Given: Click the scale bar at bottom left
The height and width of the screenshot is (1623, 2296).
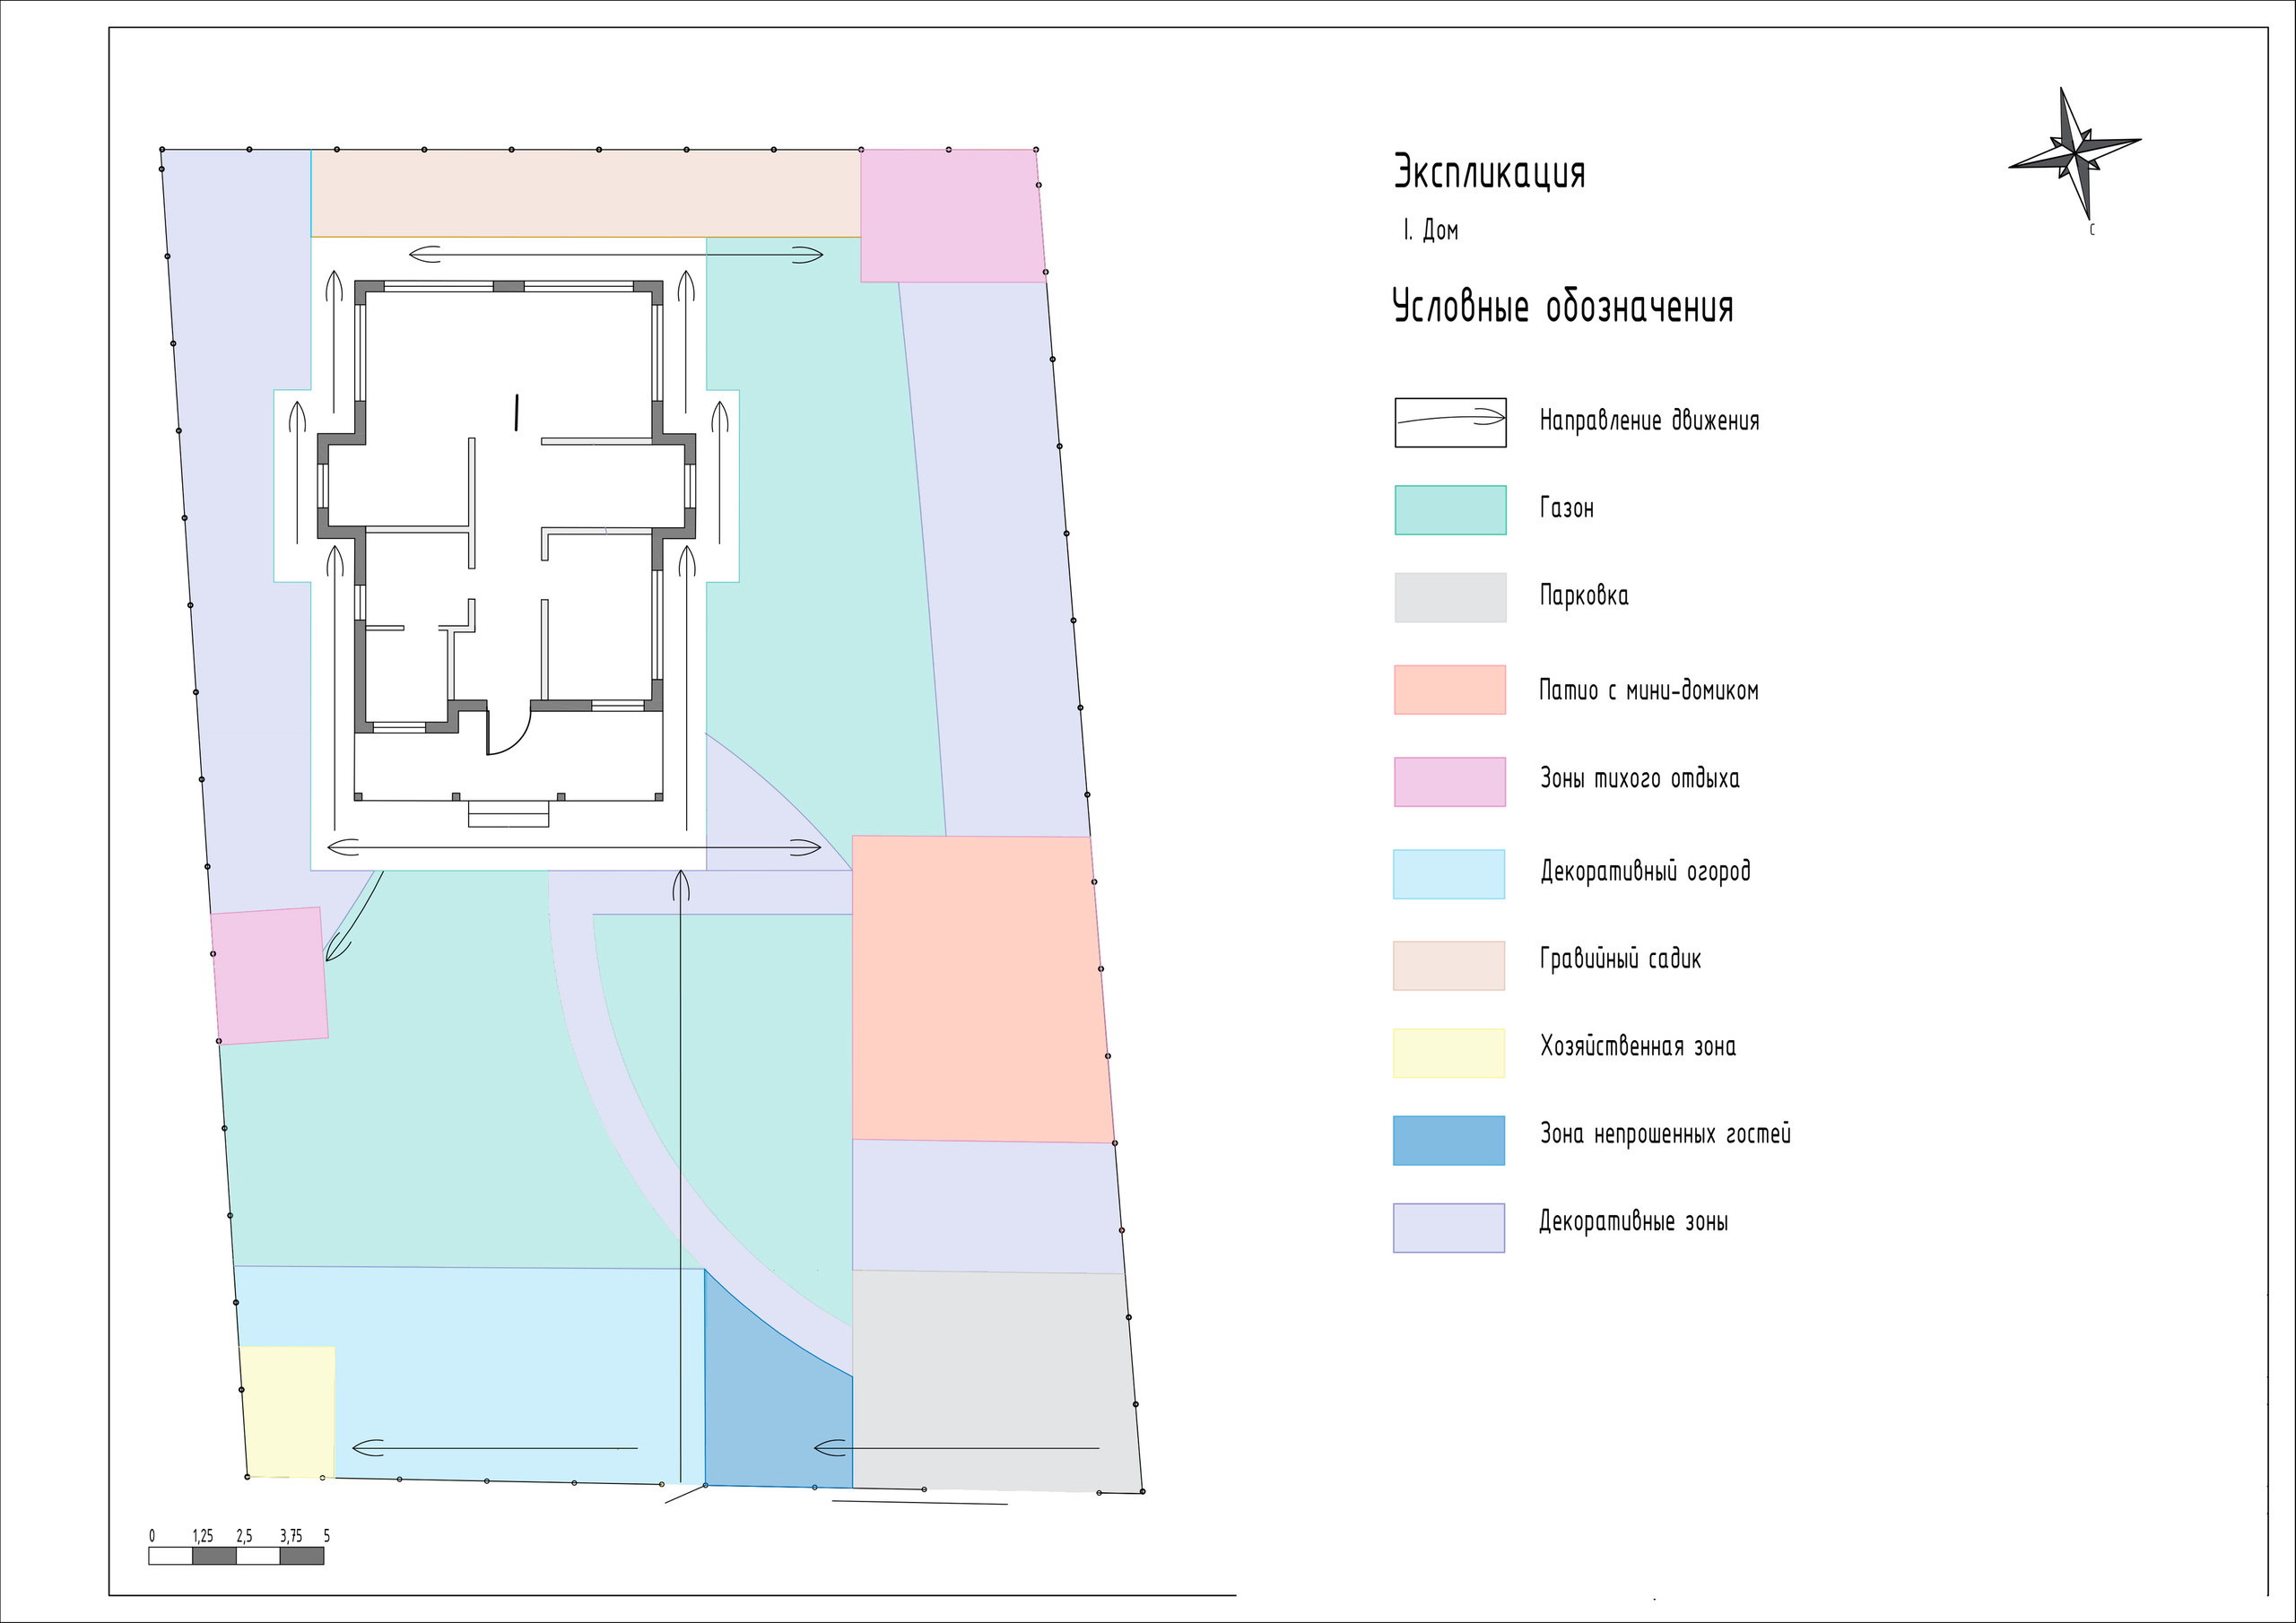Looking at the screenshot, I should (x=236, y=1556).
